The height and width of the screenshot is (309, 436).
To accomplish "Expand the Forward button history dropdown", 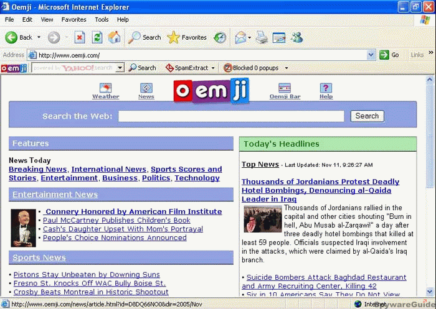I will tap(67, 37).
